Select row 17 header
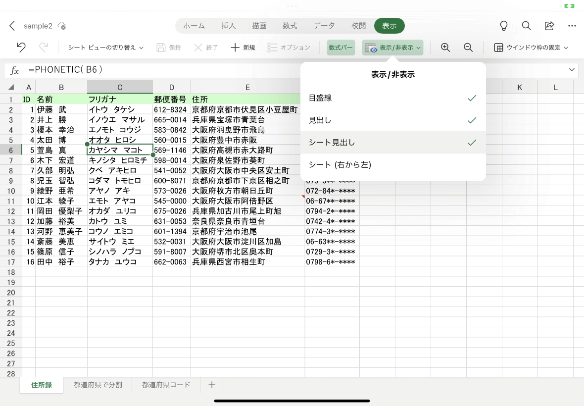 click(11, 262)
